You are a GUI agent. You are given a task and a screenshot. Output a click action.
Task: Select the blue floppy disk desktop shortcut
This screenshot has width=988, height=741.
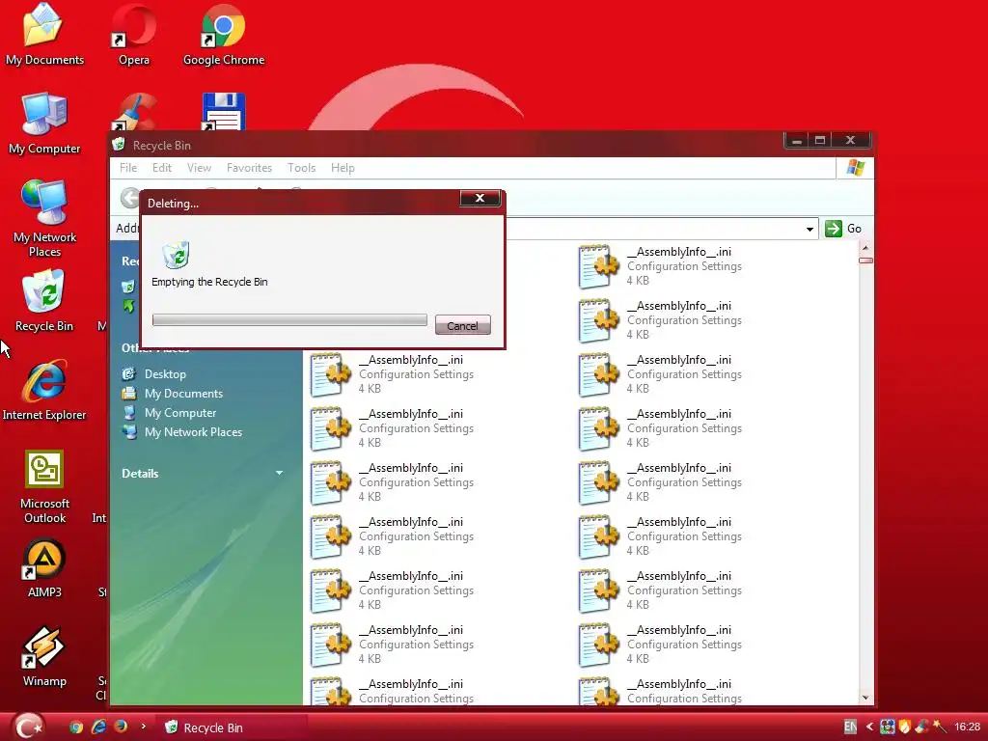tap(223, 112)
